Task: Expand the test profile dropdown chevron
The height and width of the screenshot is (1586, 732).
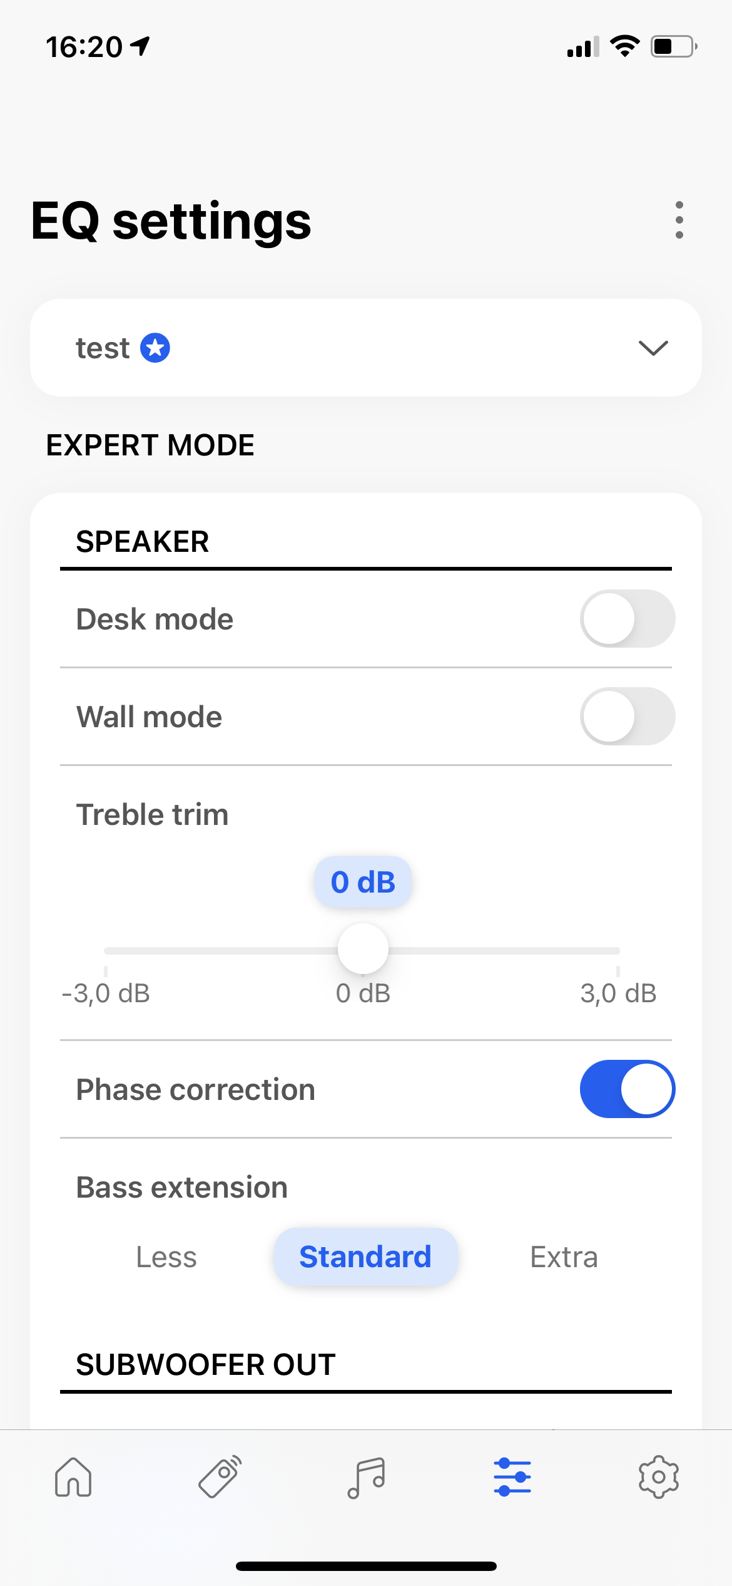Action: [653, 348]
